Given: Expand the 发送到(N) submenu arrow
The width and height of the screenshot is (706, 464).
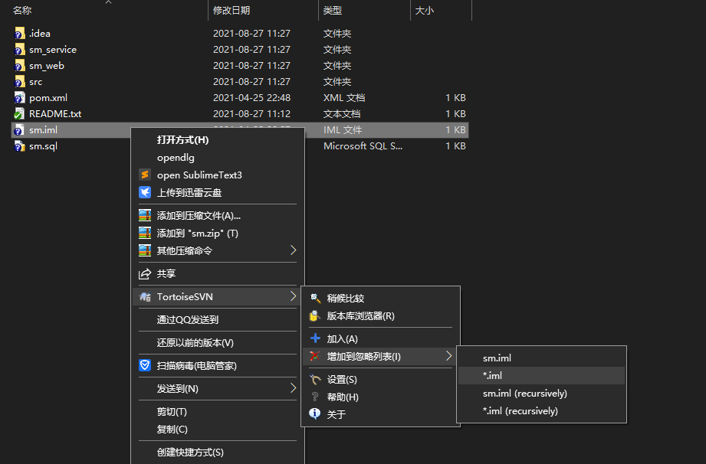Looking at the screenshot, I should (293, 387).
